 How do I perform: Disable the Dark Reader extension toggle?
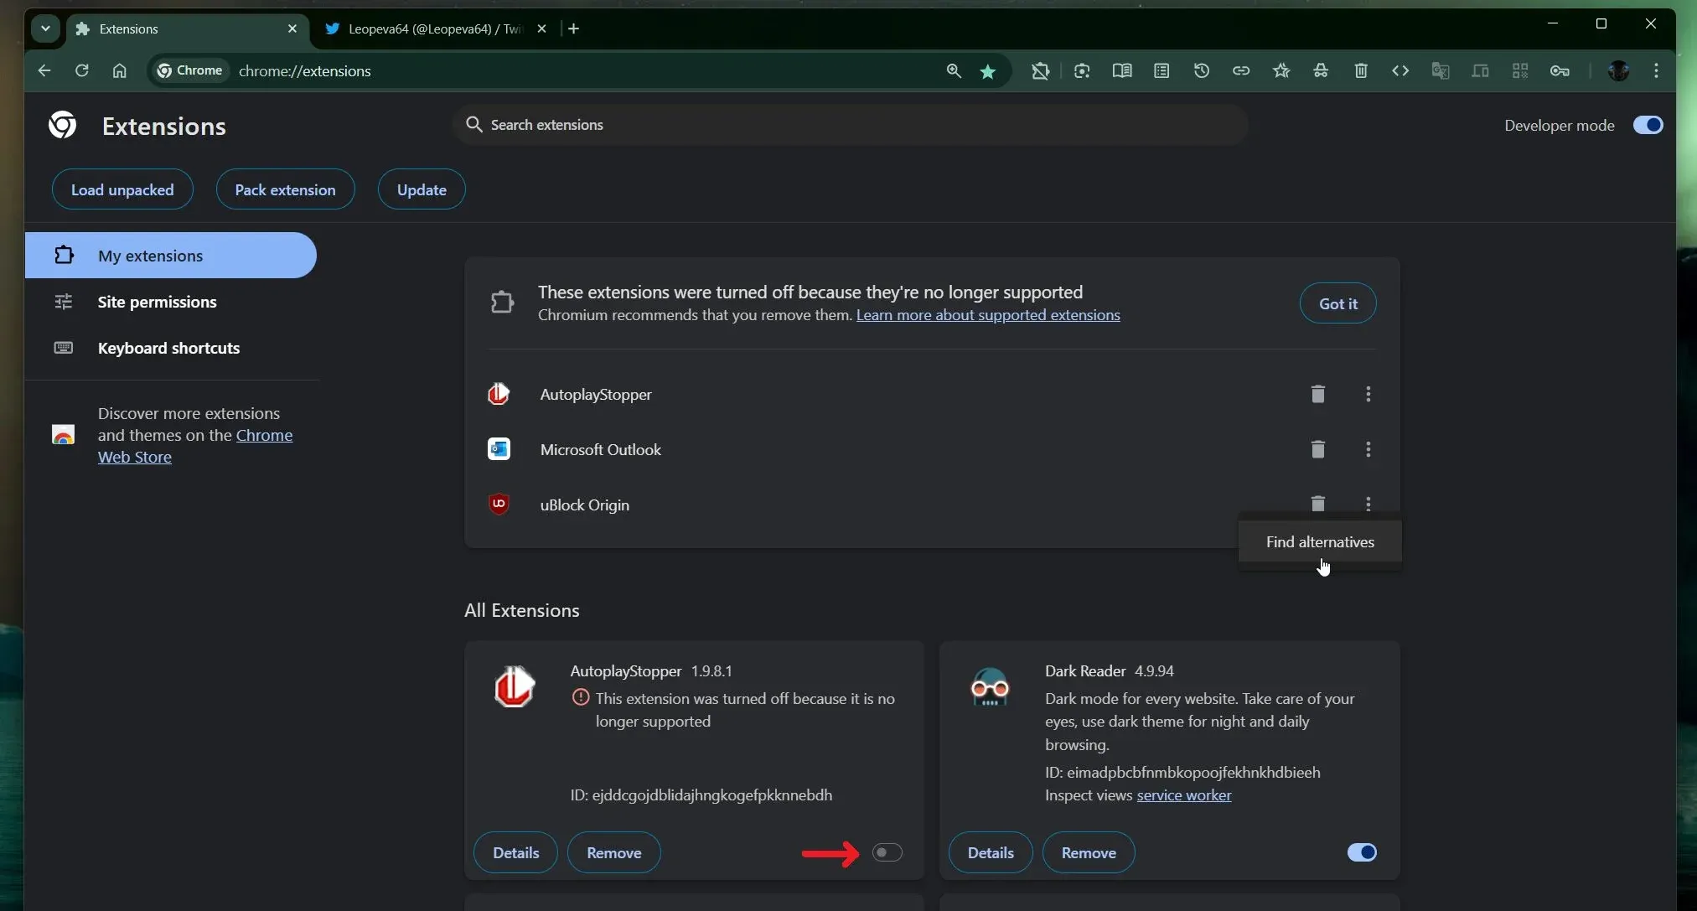[1361, 852]
